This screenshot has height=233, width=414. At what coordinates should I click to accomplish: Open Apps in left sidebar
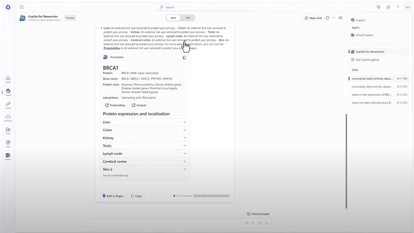point(8,144)
